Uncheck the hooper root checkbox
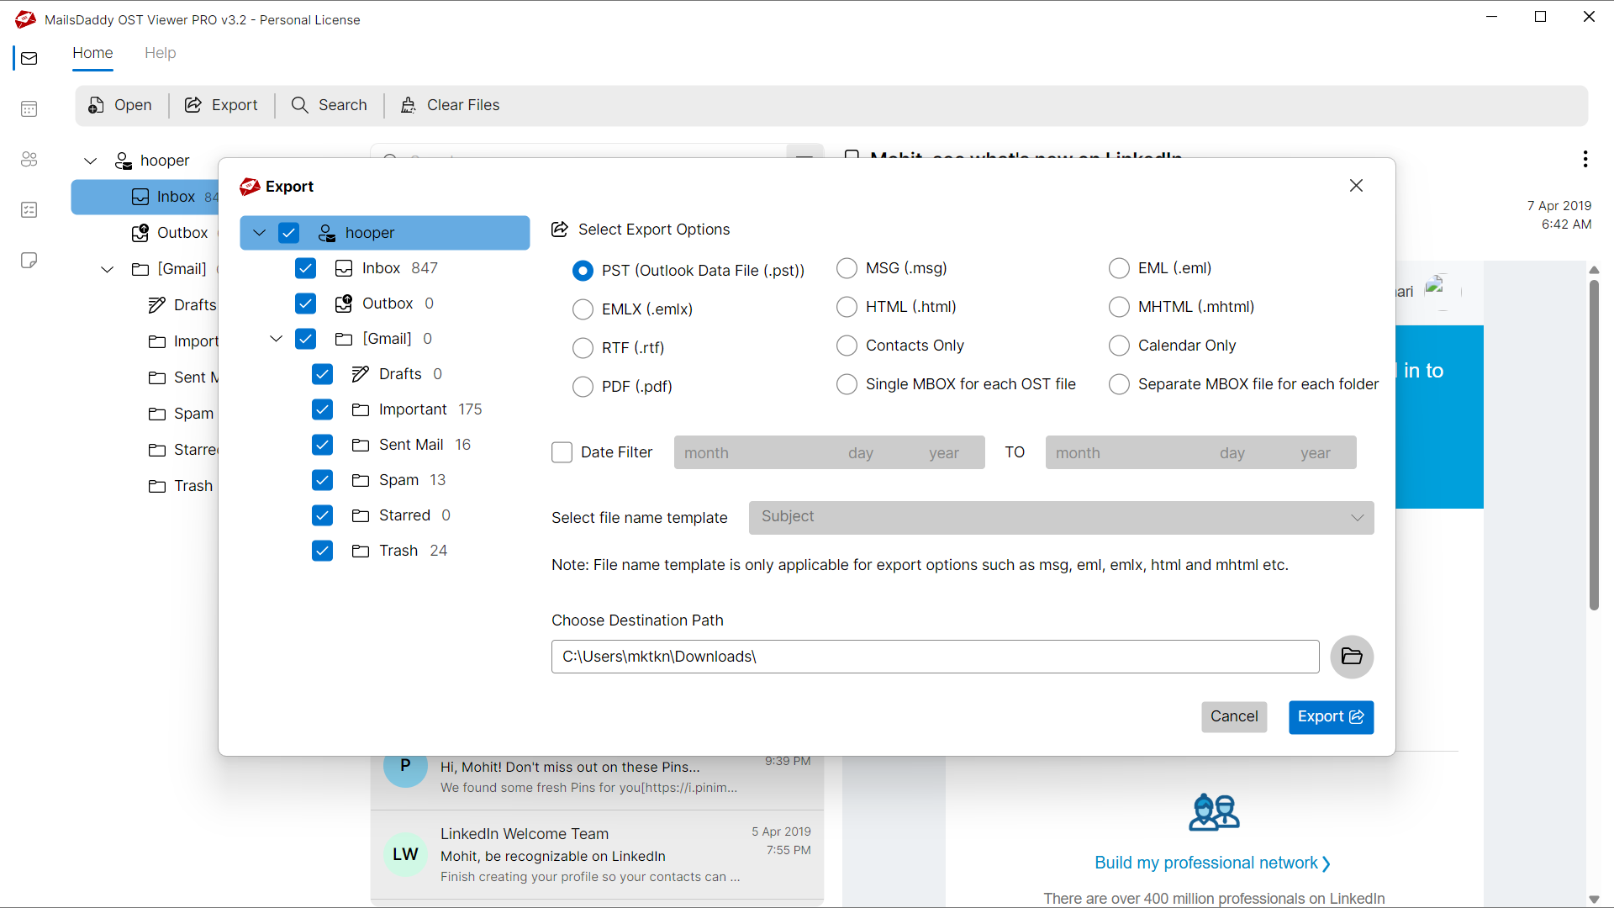The height and width of the screenshot is (908, 1614). 288,233
